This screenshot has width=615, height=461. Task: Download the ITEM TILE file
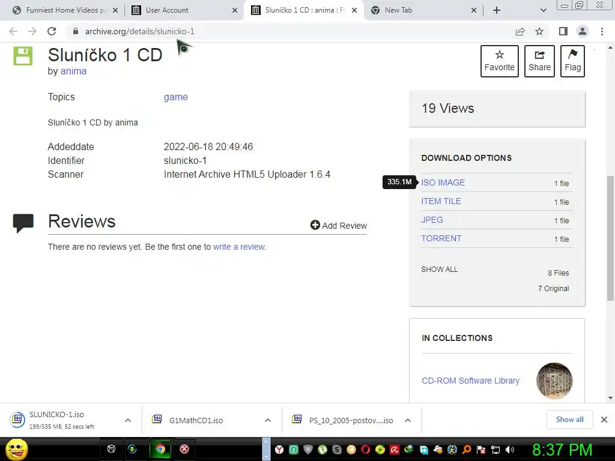coord(441,201)
